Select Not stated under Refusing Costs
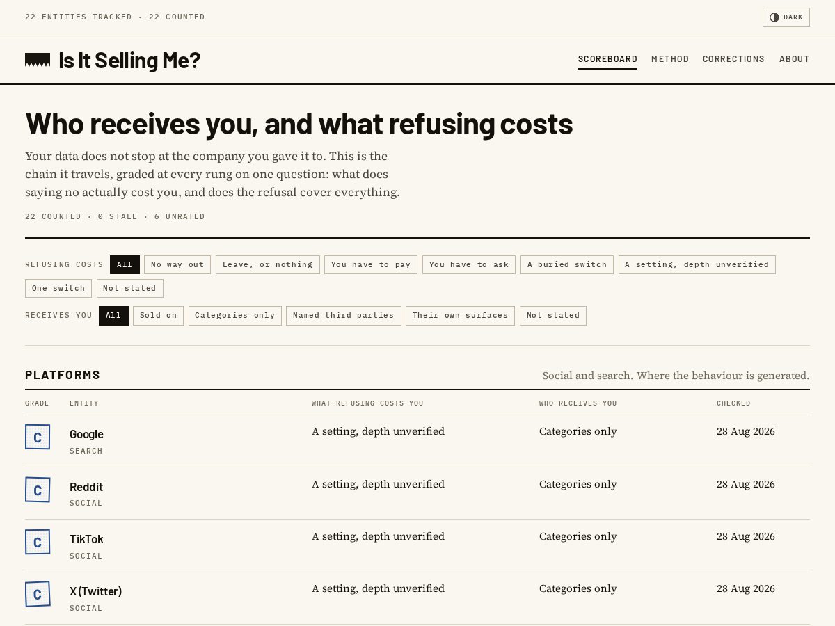Image resolution: width=835 pixels, height=626 pixels. pos(130,288)
